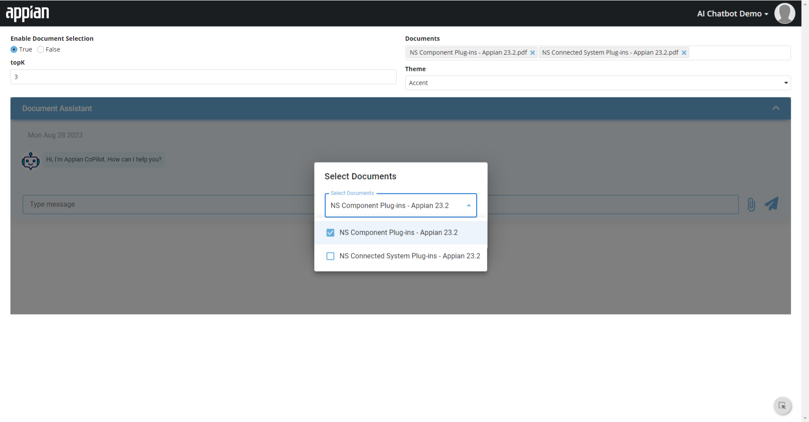The height and width of the screenshot is (422, 809).
Task: Open the Theme dropdown showing Accent
Action: point(597,83)
